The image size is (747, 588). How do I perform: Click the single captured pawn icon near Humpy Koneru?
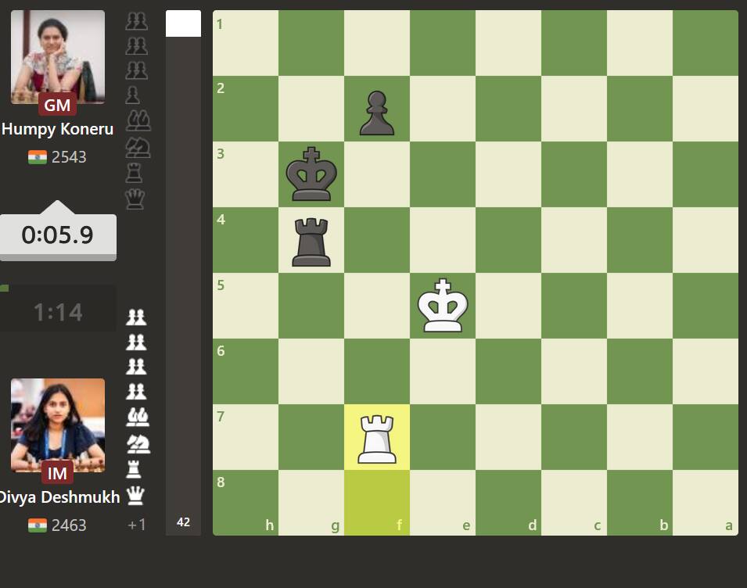click(x=133, y=95)
